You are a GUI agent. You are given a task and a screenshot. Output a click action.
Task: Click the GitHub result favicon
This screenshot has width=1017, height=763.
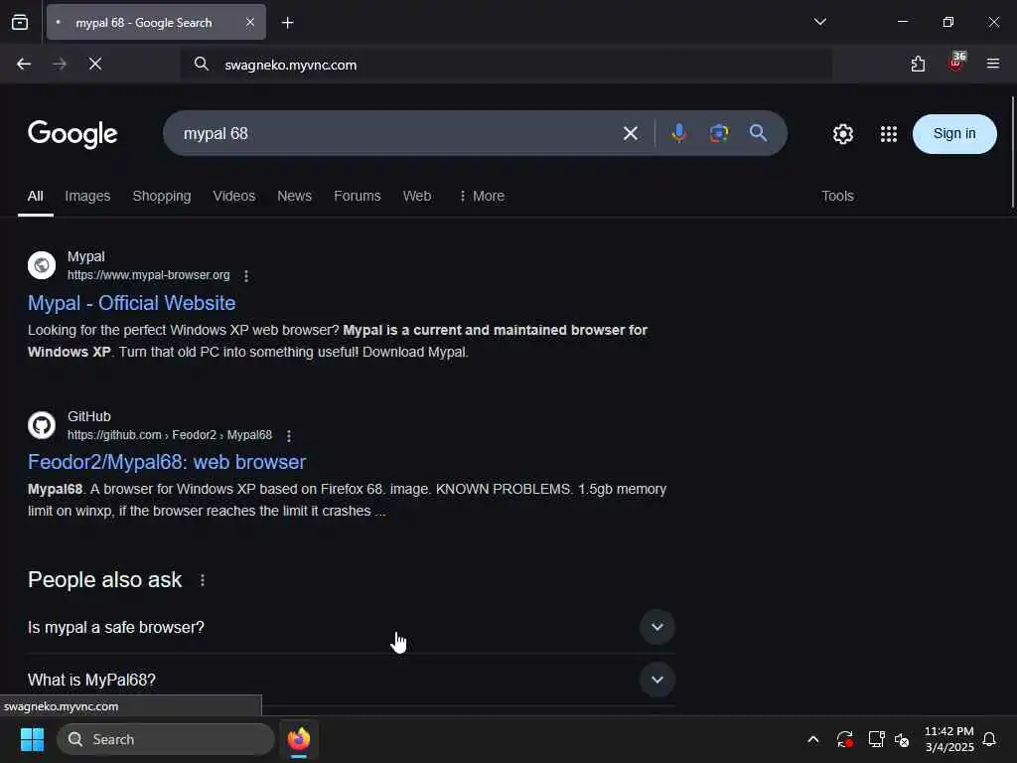click(x=42, y=425)
